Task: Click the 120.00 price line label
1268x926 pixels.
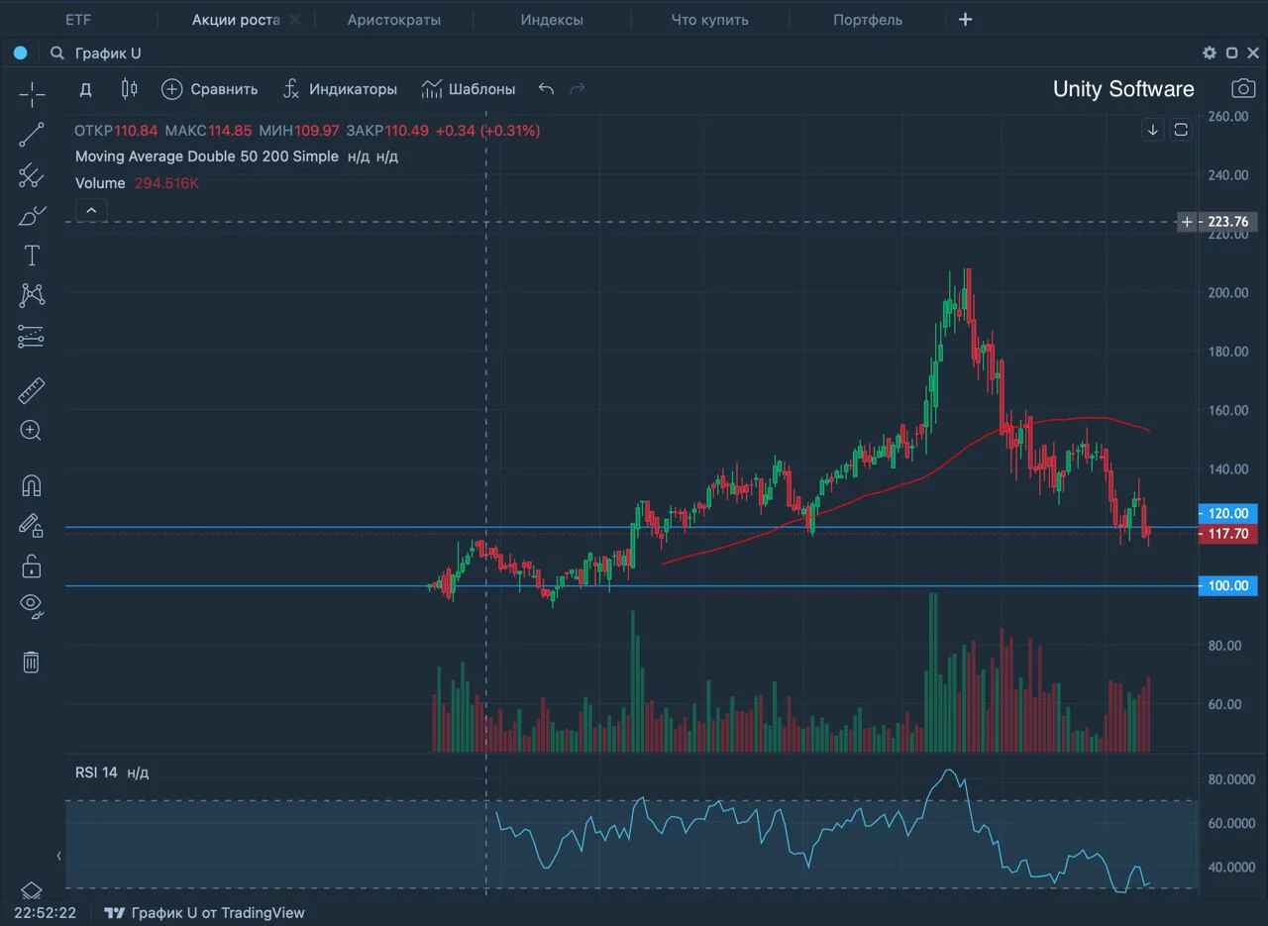Action: 1227,514
